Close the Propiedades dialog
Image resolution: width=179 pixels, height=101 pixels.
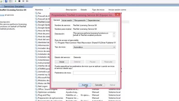(117, 14)
